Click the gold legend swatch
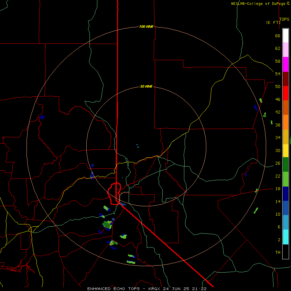291x291 pixels. pos(286,137)
